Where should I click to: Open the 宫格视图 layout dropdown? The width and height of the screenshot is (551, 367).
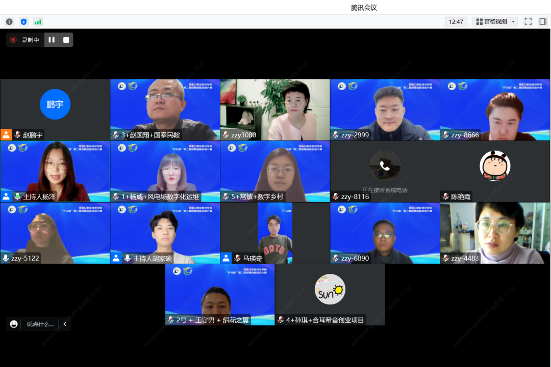(x=495, y=21)
